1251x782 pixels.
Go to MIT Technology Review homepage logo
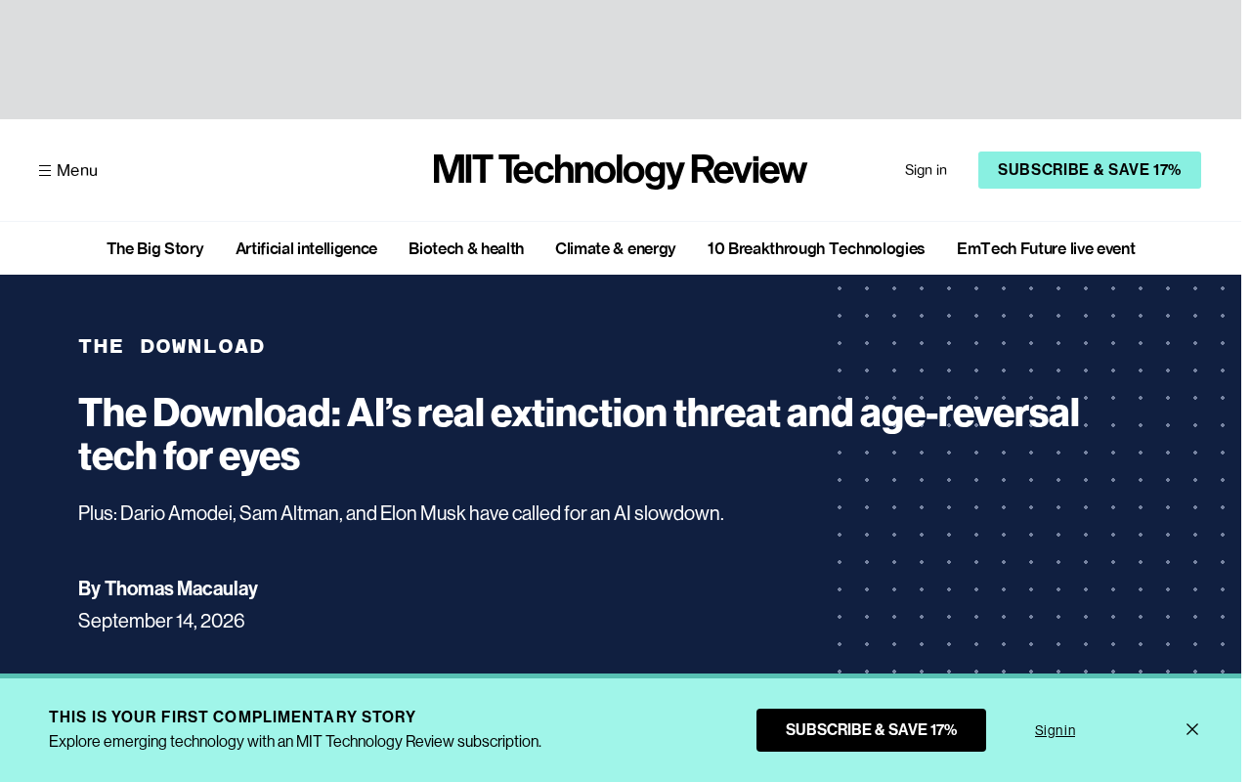tap(620, 170)
